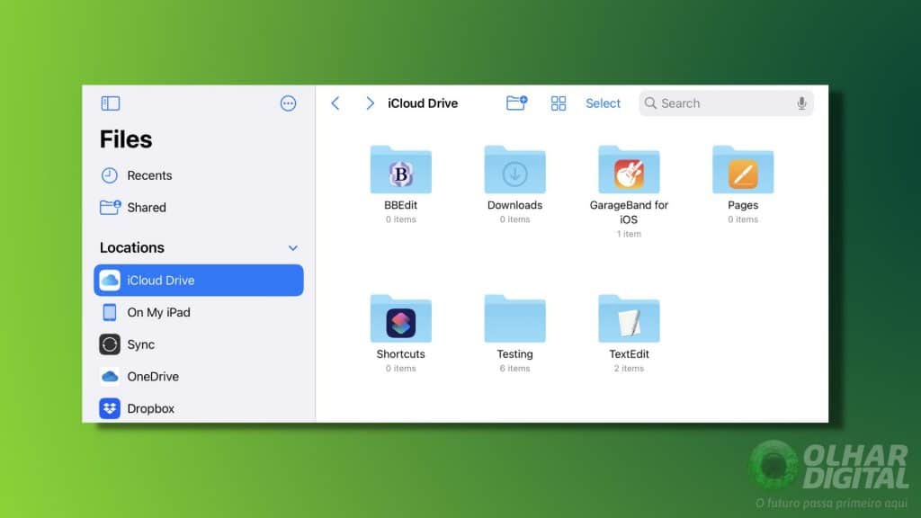Collapse the Locations section chevron
This screenshot has width=921, height=518.
(292, 248)
